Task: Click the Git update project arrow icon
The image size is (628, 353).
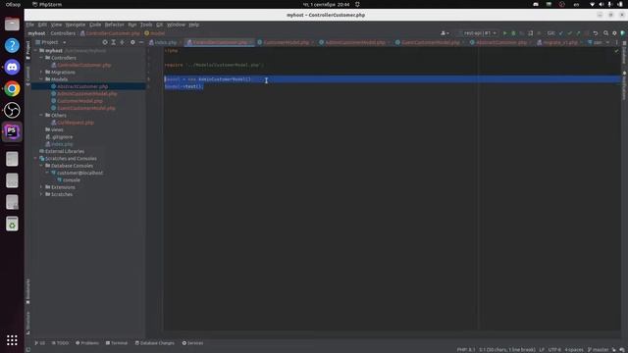Action: (x=560, y=33)
